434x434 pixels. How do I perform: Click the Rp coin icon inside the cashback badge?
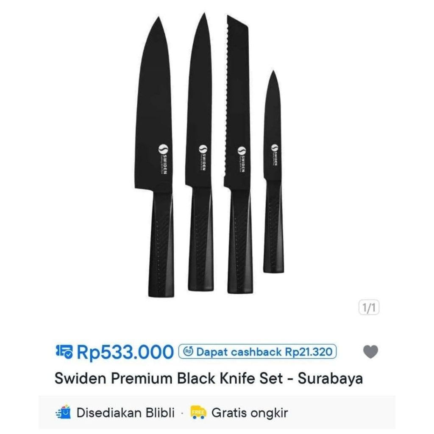pos(188,351)
